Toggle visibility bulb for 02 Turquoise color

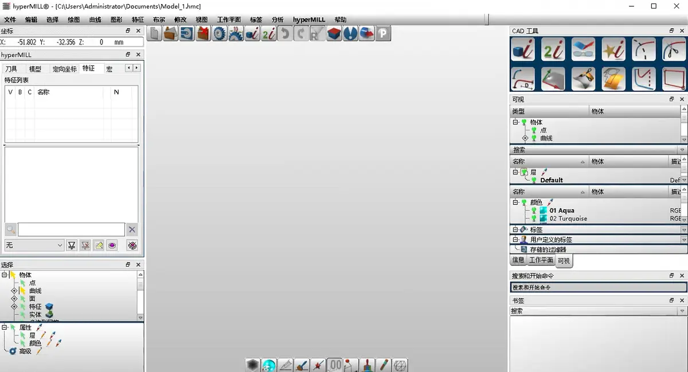(534, 218)
